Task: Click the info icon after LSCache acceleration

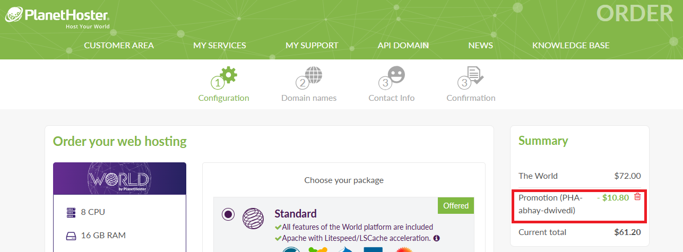Action: [x=437, y=238]
